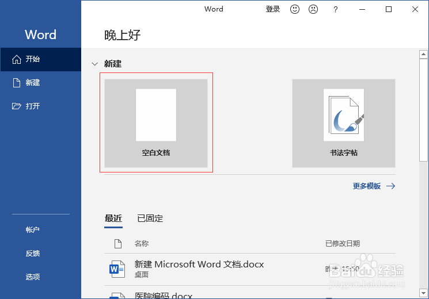Image resolution: width=429 pixels, height=299 pixels.
Task: Minimize the Word window
Action: [x=362, y=9]
